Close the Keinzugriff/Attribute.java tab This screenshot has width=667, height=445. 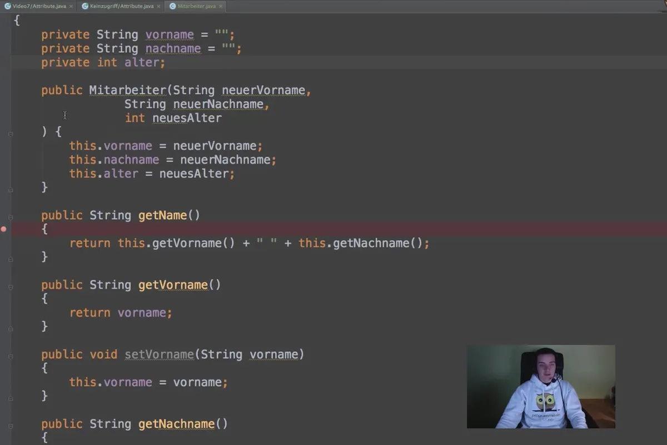click(158, 6)
